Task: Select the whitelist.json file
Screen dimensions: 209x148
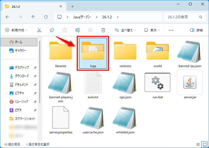Action: click(125, 120)
